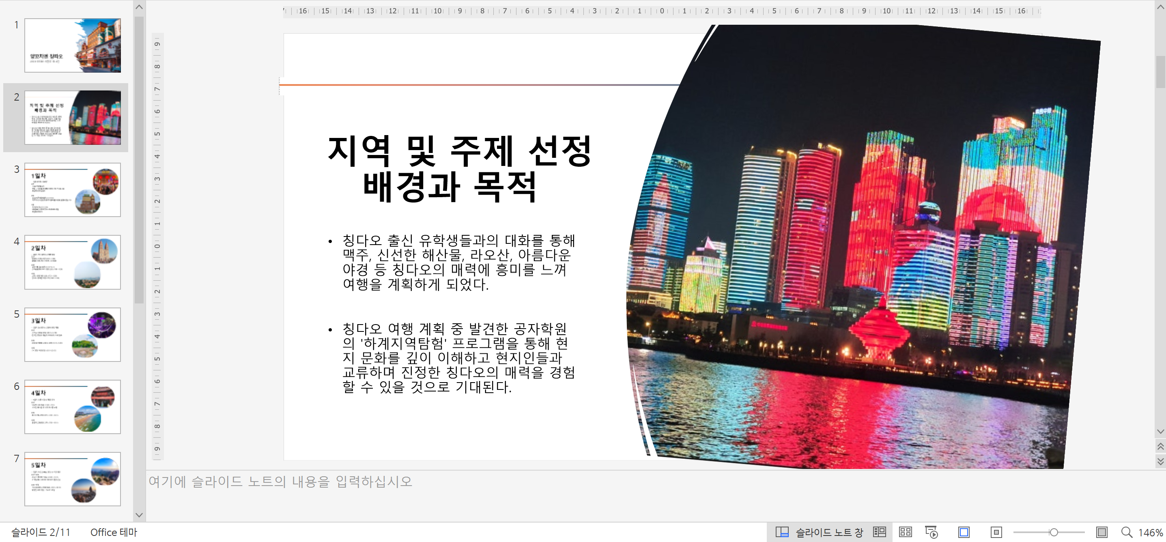The image size is (1166, 542).
Task: Click the zoom out square icon
Action: [x=996, y=532]
